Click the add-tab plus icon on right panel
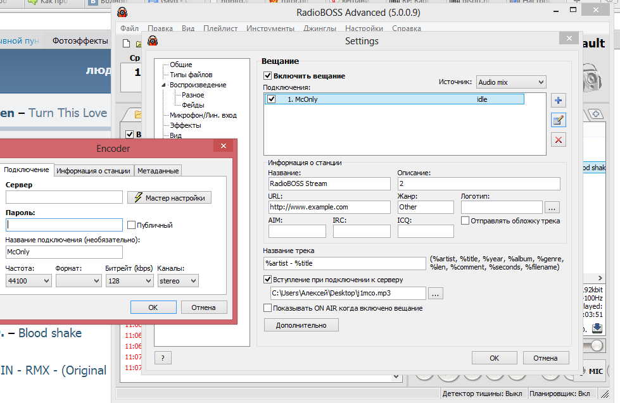Image resolution: width=620 pixels, height=403 pixels. tap(596, 114)
